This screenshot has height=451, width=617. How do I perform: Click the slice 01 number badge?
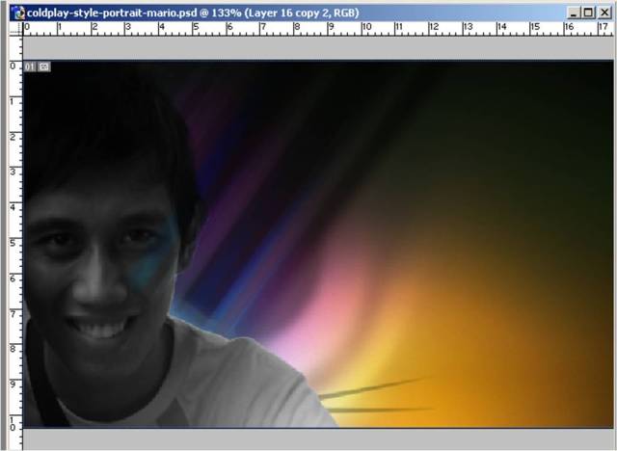click(x=30, y=66)
